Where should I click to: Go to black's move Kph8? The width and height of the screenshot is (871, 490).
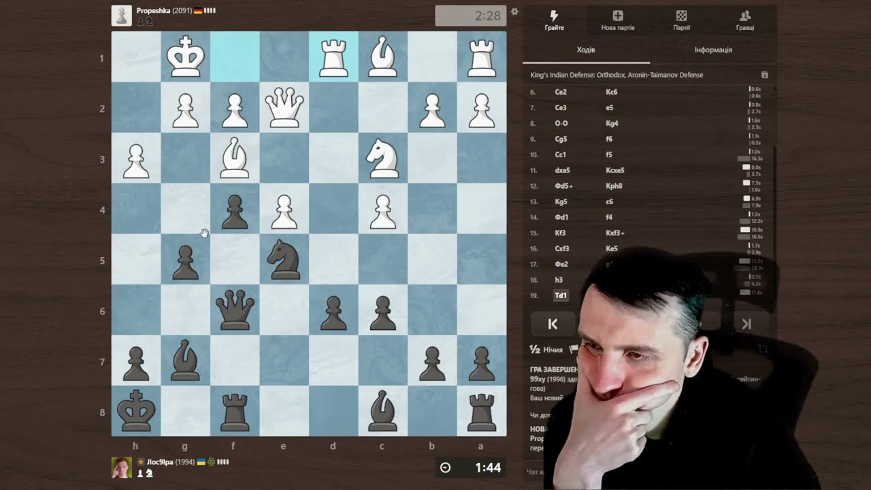614,186
